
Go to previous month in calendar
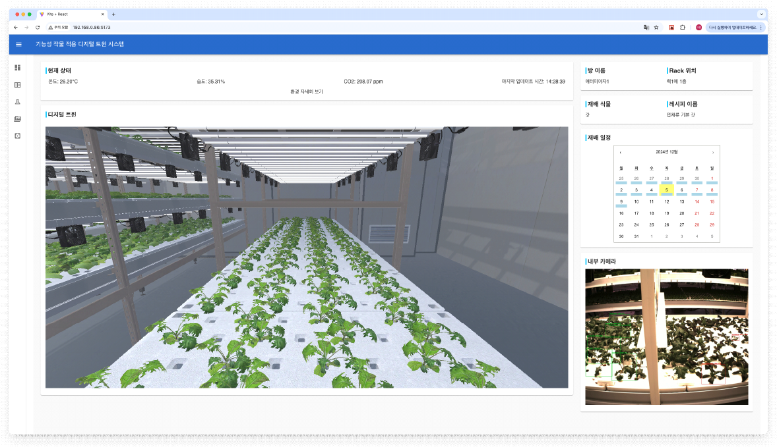tap(620, 152)
